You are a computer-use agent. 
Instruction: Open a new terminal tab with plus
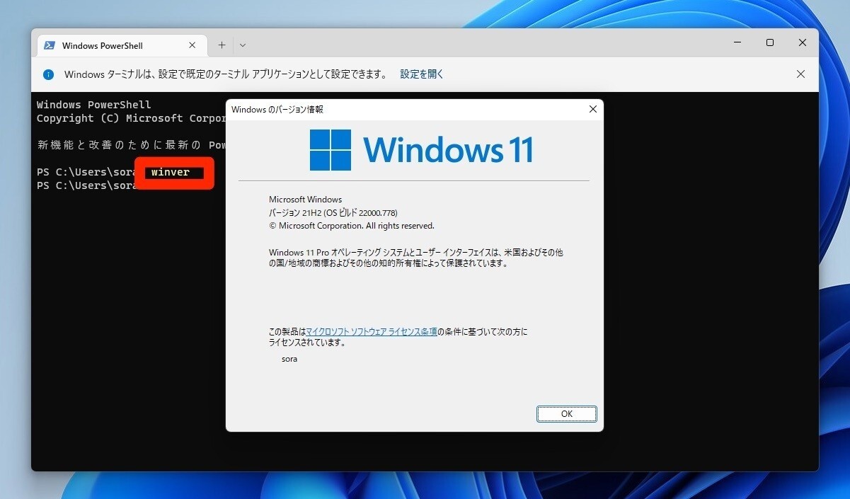coord(222,45)
